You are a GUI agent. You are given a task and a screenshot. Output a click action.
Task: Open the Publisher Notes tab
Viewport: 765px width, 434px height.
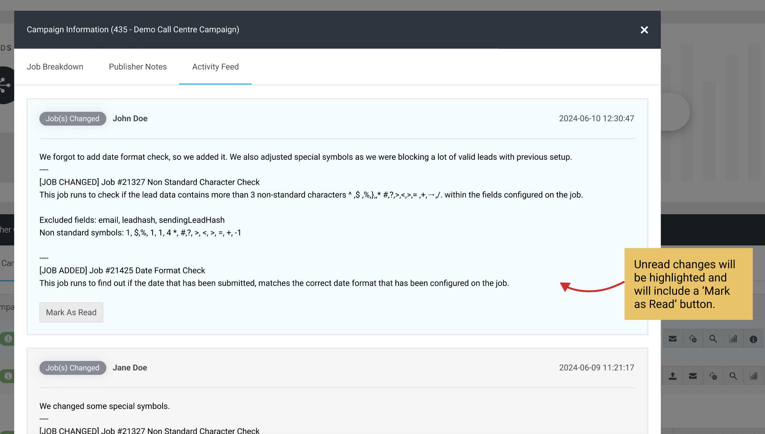click(138, 67)
